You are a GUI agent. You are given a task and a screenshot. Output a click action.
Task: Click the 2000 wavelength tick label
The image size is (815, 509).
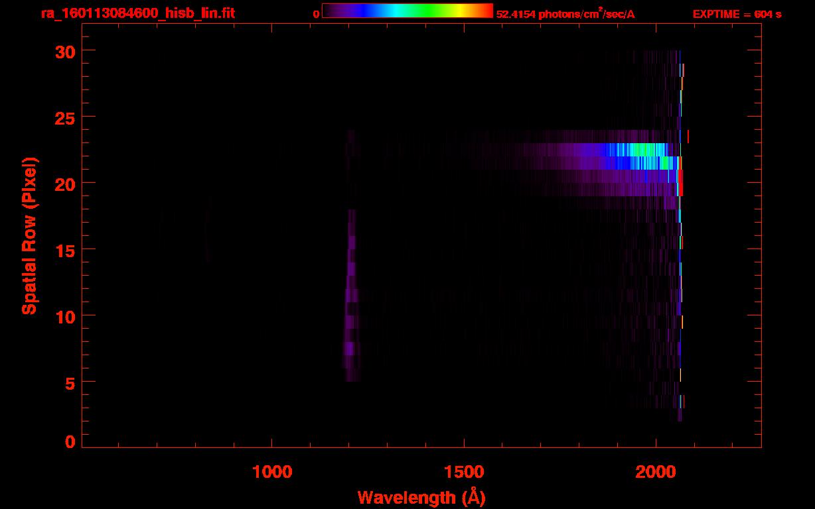[656, 472]
